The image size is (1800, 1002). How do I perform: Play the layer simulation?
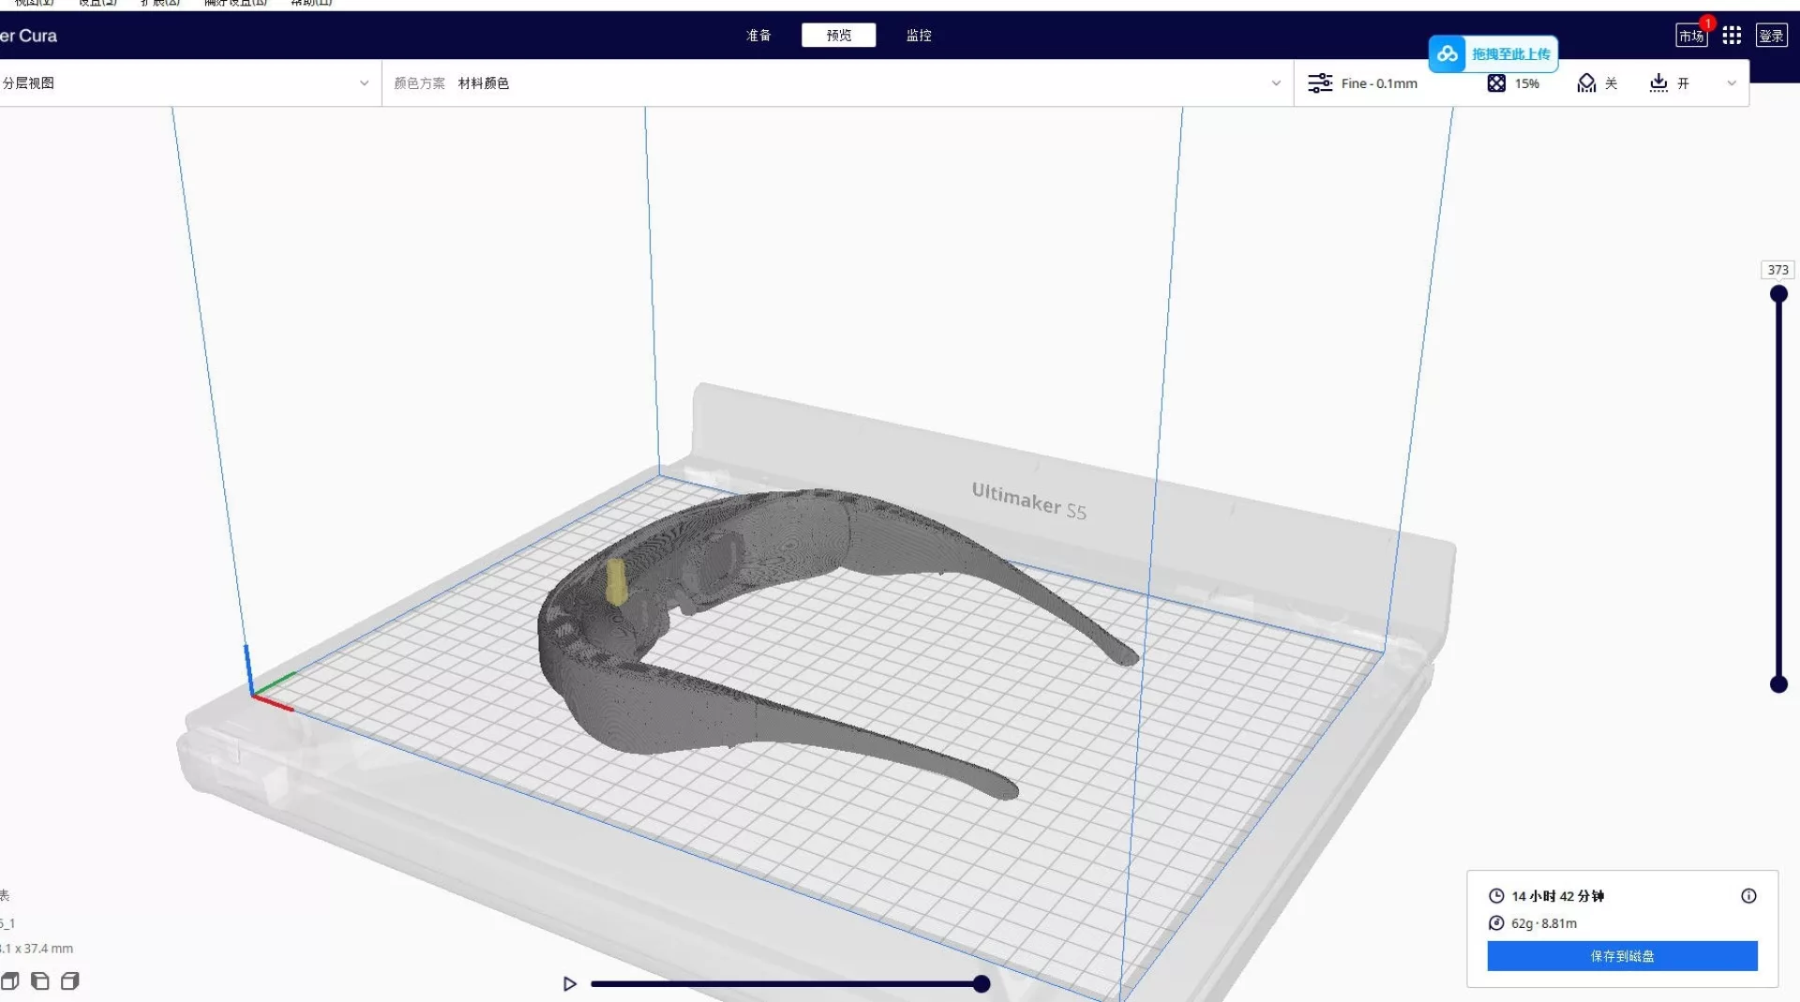tap(569, 983)
